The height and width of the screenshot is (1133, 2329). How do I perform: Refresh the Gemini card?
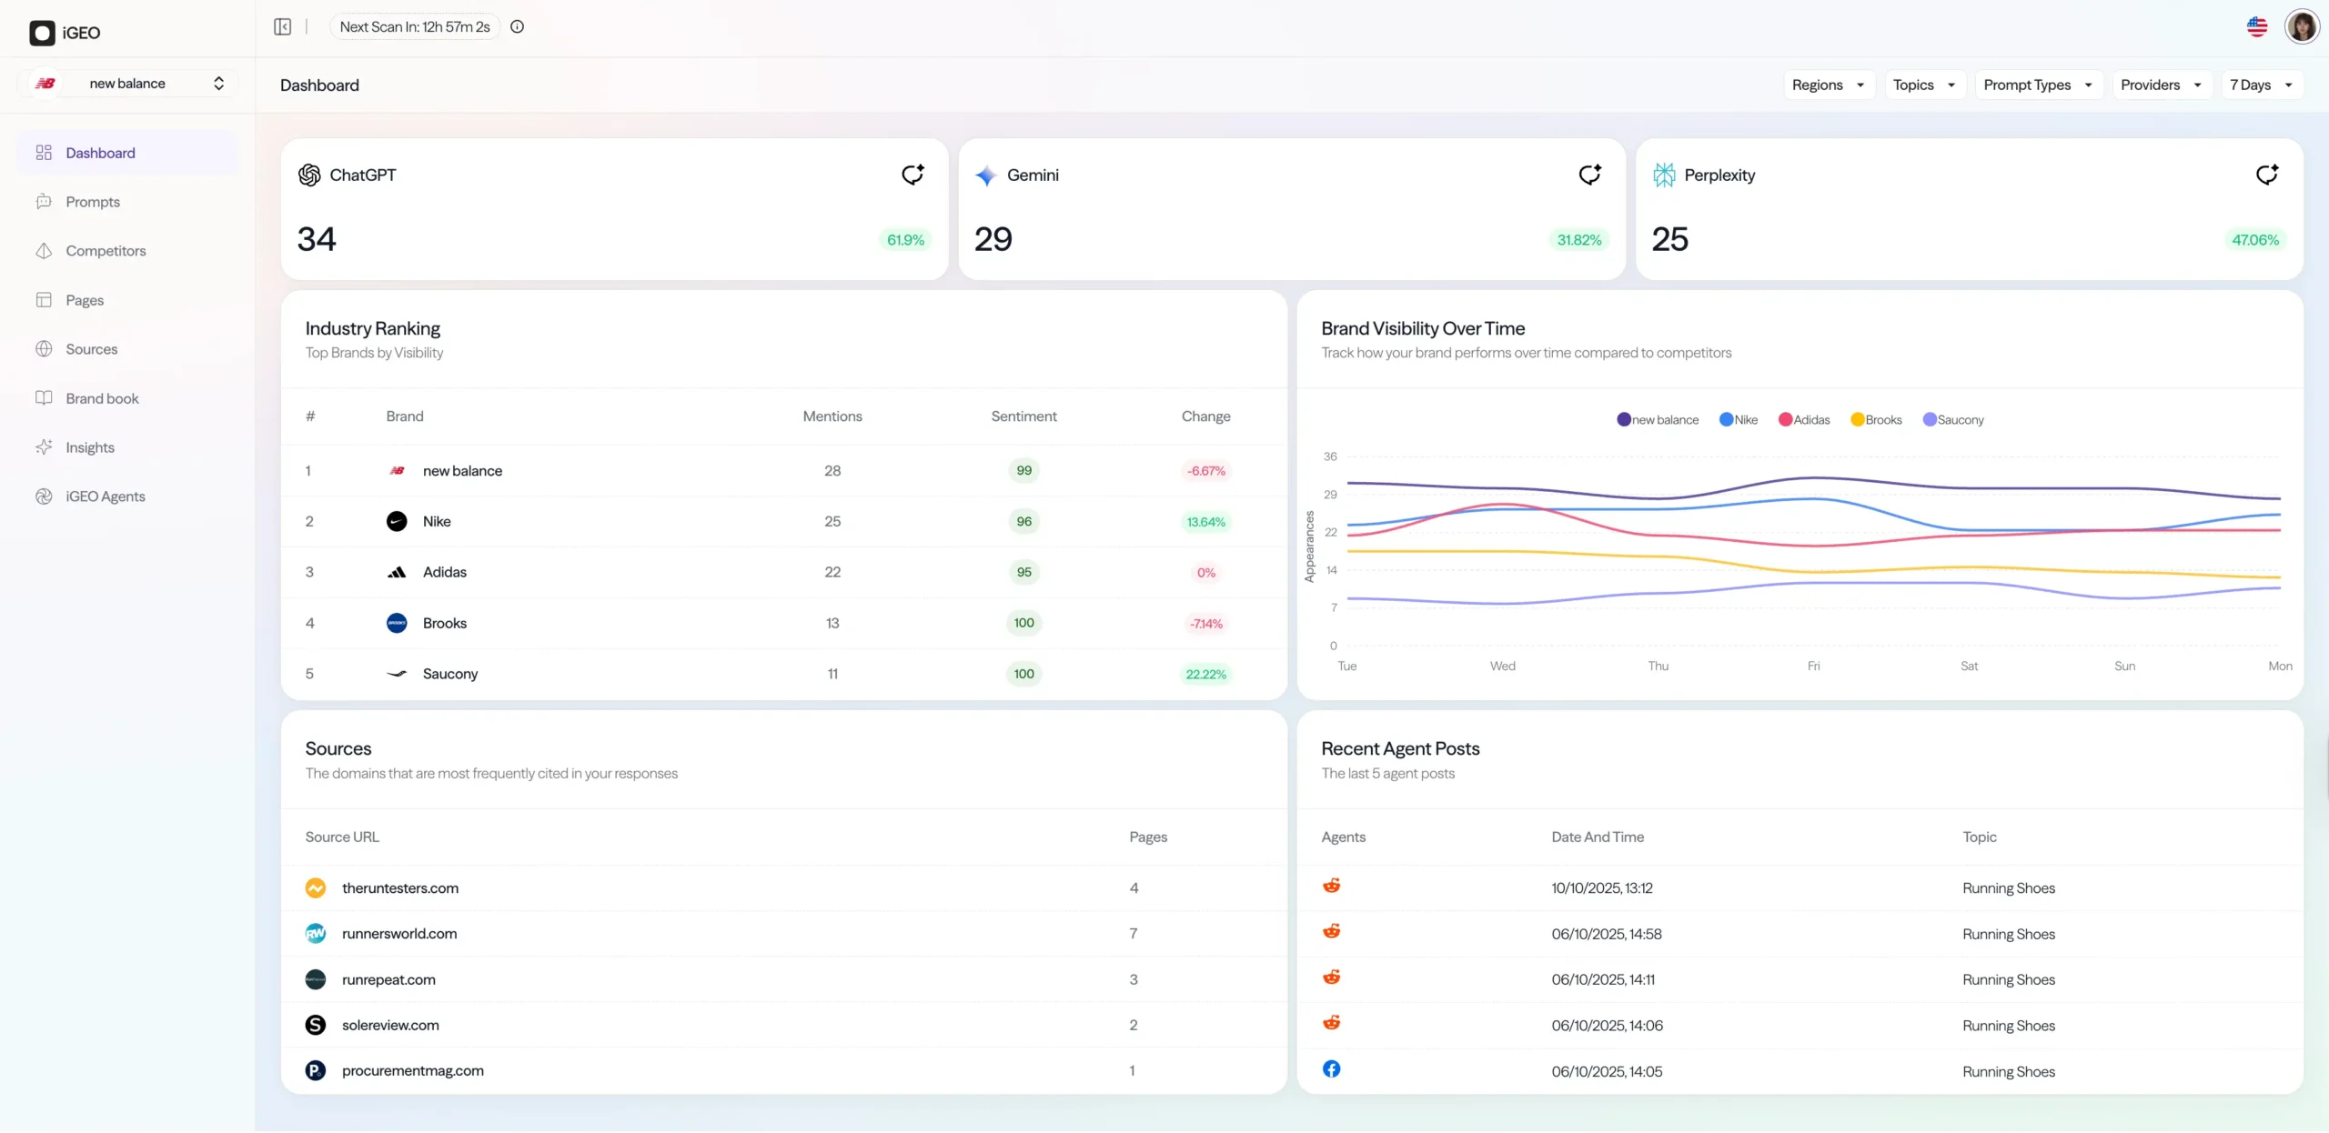(1589, 175)
